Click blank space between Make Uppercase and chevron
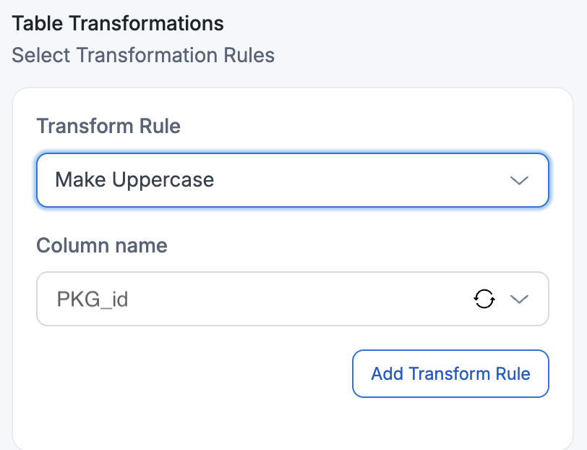Image resolution: width=587 pixels, height=450 pixels. click(x=361, y=180)
